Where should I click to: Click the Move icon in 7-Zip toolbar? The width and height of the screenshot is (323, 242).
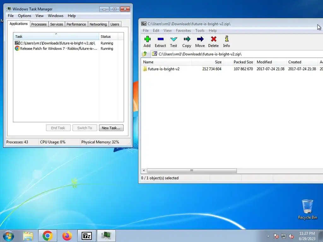coord(200,39)
